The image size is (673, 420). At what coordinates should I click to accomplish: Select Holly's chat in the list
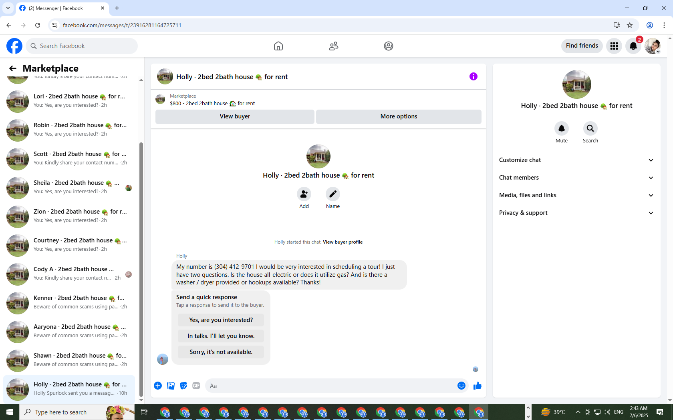(x=69, y=389)
